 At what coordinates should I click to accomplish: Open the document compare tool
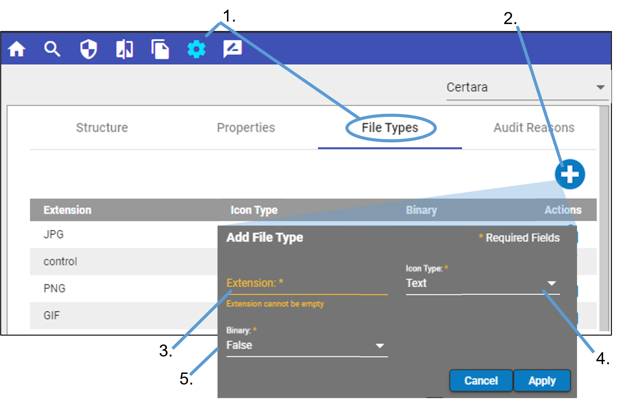point(124,49)
